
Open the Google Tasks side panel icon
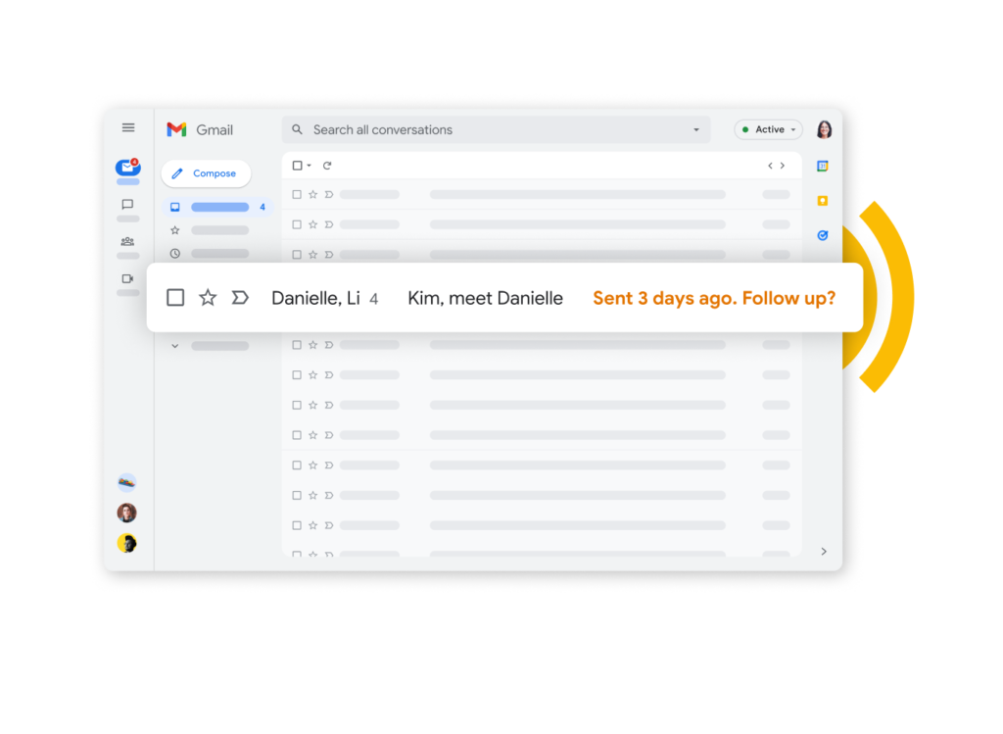click(823, 235)
